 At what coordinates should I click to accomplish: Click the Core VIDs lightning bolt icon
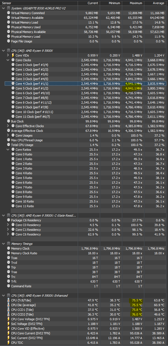(x=13, y=55)
